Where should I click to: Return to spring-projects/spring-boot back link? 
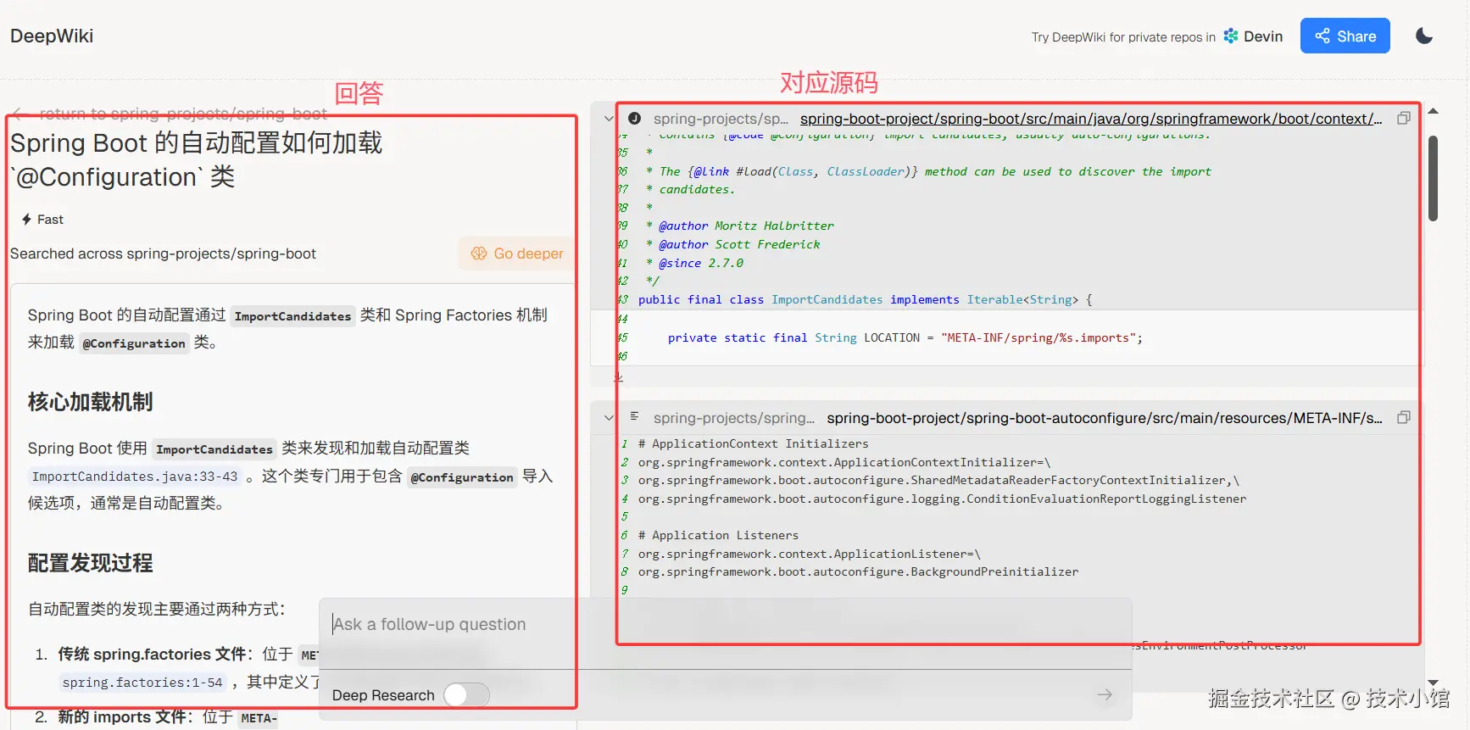(x=170, y=114)
